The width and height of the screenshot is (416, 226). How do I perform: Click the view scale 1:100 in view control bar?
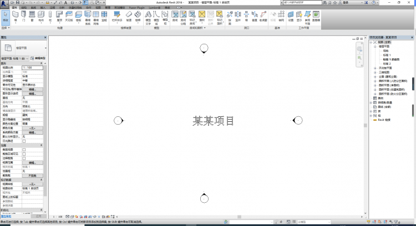[58, 217]
